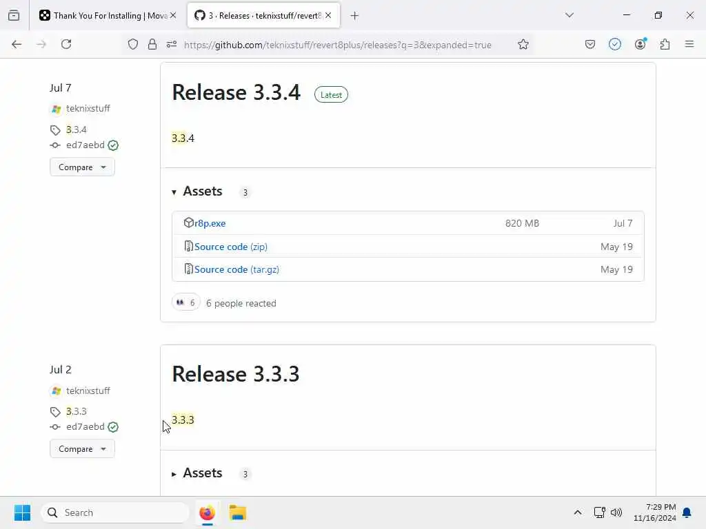
Task: Open site permissions icon in address bar
Action: point(172,44)
